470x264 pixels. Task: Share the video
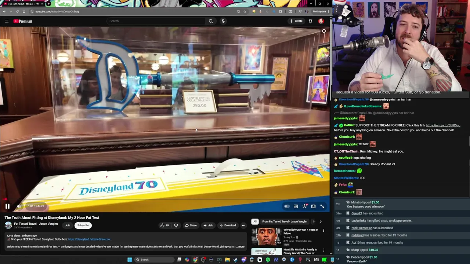point(191,225)
